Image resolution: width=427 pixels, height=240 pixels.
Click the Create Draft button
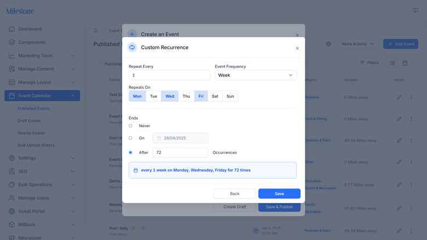pyautogui.click(x=235, y=207)
